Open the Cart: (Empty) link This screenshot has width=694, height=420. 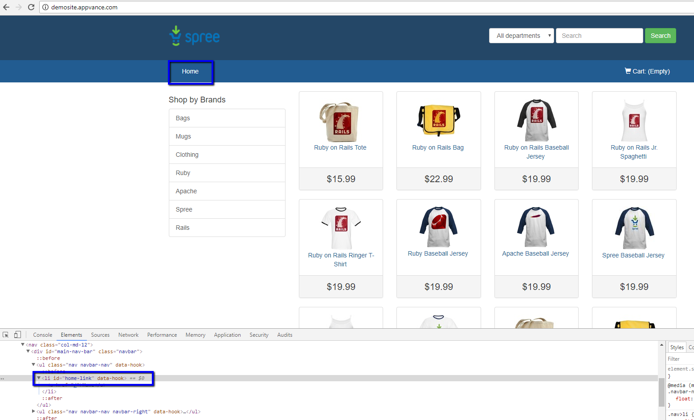click(x=647, y=71)
